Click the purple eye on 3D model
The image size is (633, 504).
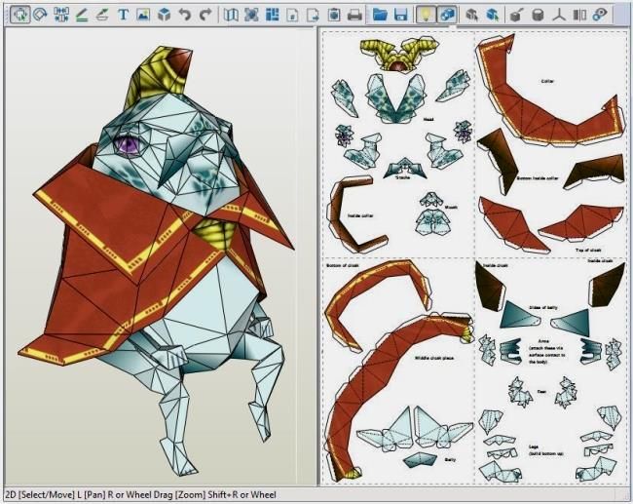pos(128,143)
